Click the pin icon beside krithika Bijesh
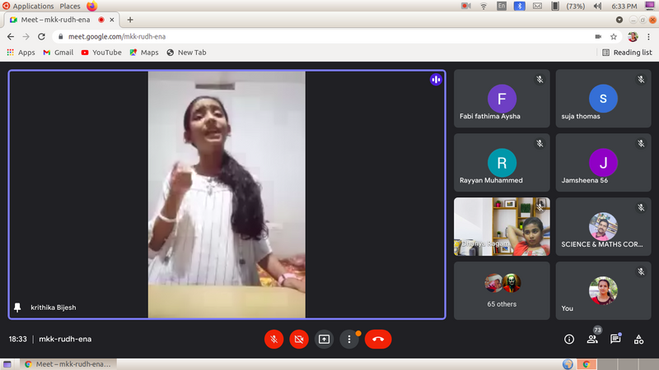The height and width of the screenshot is (370, 659). pyautogui.click(x=18, y=308)
